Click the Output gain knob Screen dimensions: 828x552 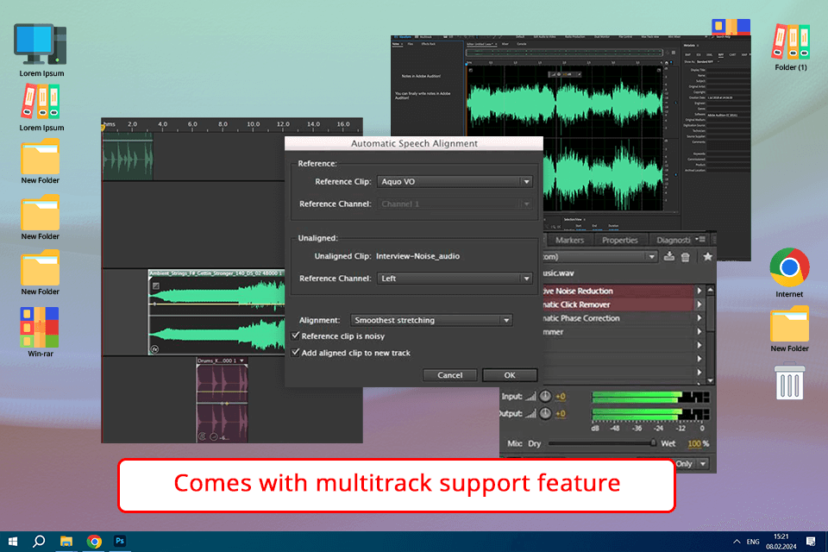coord(545,414)
